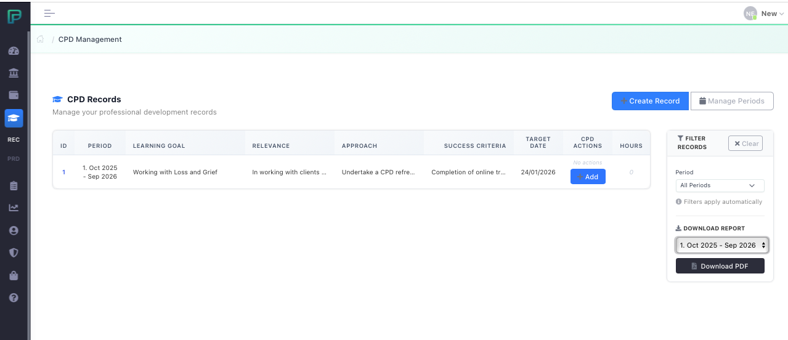Open the user profile circle sidebar icon
Viewport: 788px width, 340px height.
tap(14, 230)
